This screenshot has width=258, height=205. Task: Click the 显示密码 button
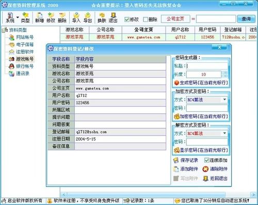pos(201,150)
